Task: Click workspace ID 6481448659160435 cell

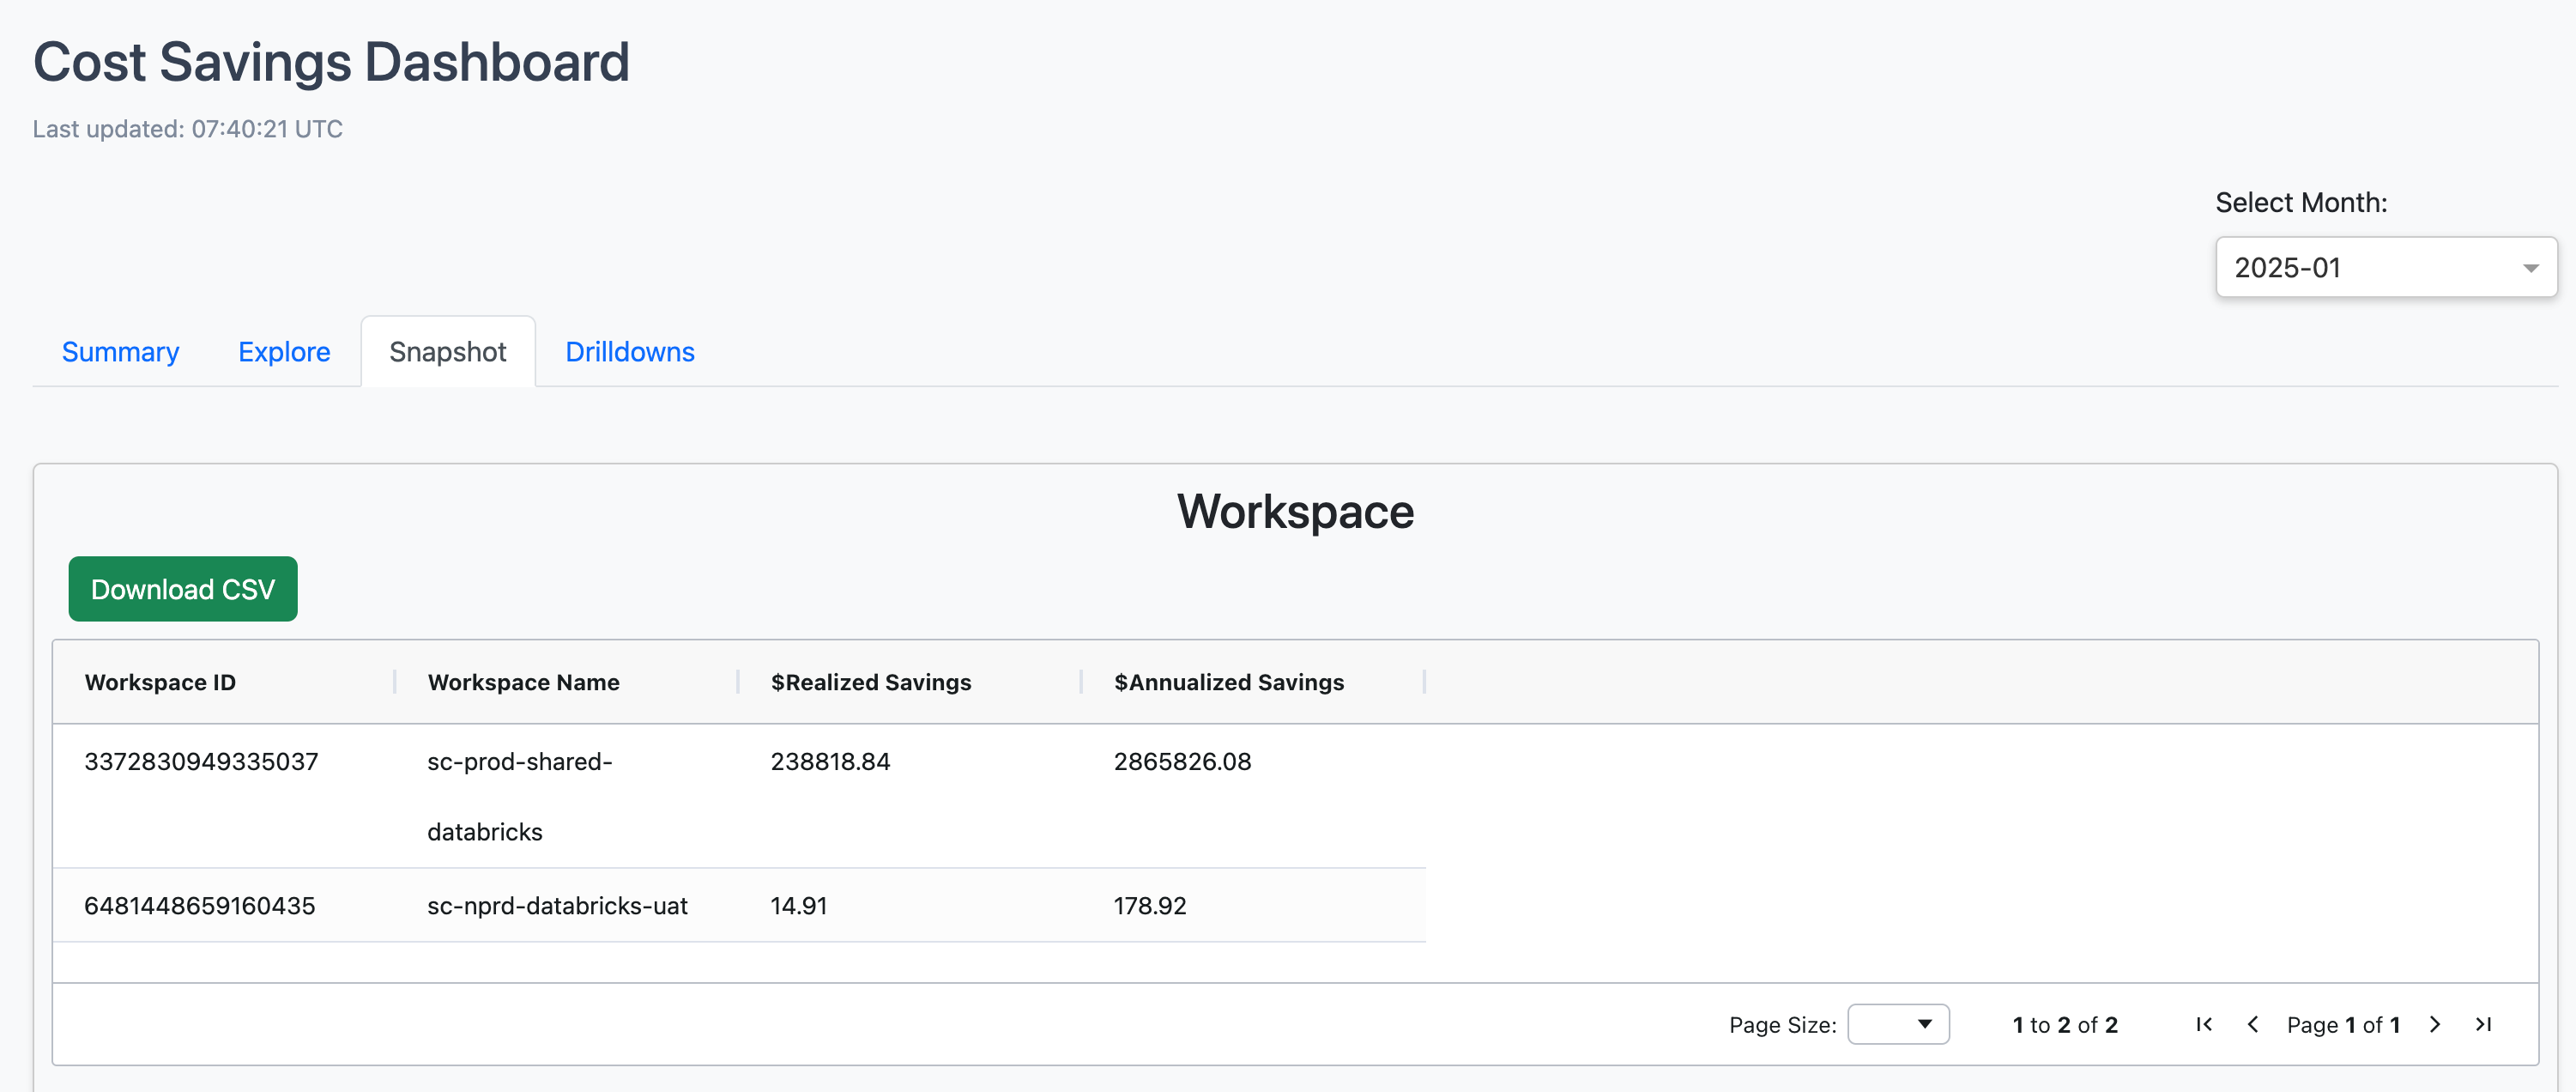Action: [199, 905]
